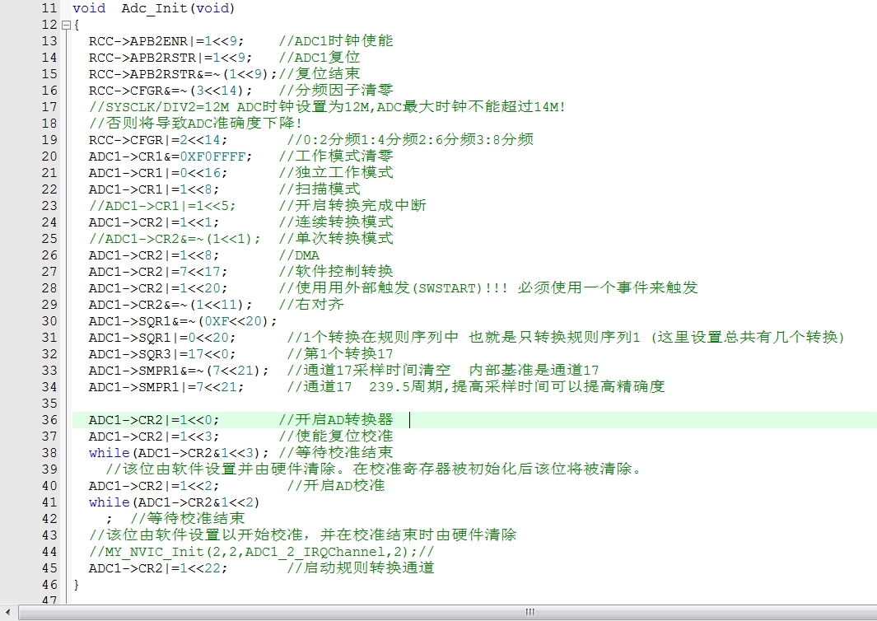Click the 'while(ADC1->CR2&1<<2)' statement
This screenshot has width=877, height=621.
point(175,503)
